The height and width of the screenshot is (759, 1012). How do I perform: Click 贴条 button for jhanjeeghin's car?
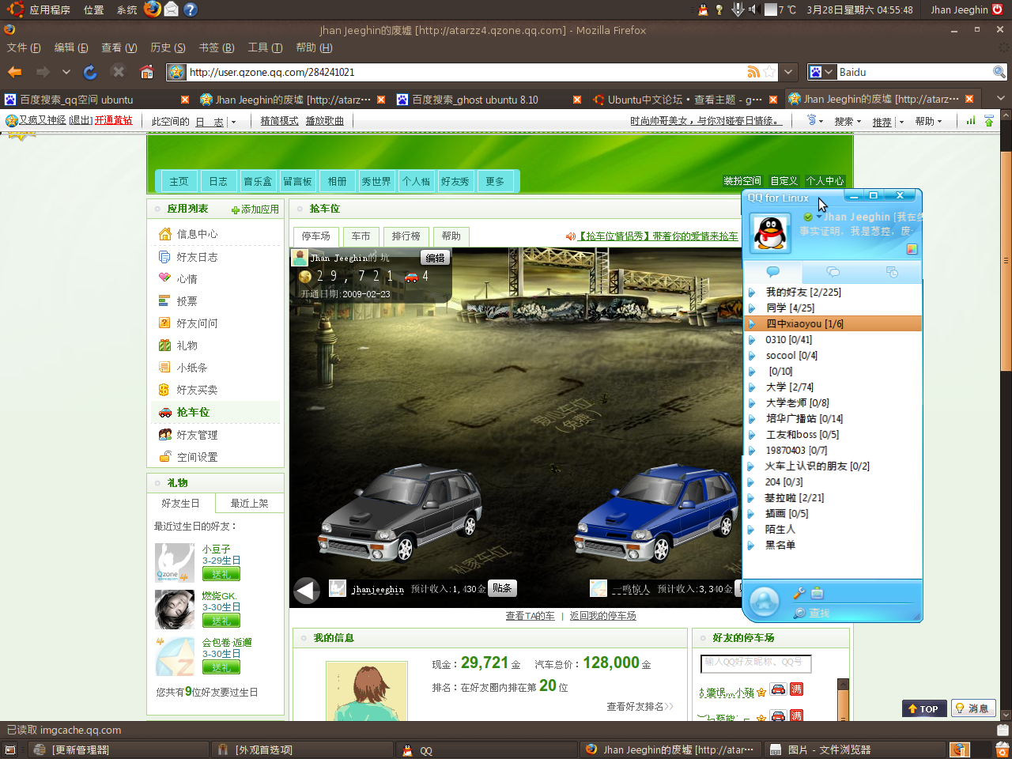coord(502,588)
